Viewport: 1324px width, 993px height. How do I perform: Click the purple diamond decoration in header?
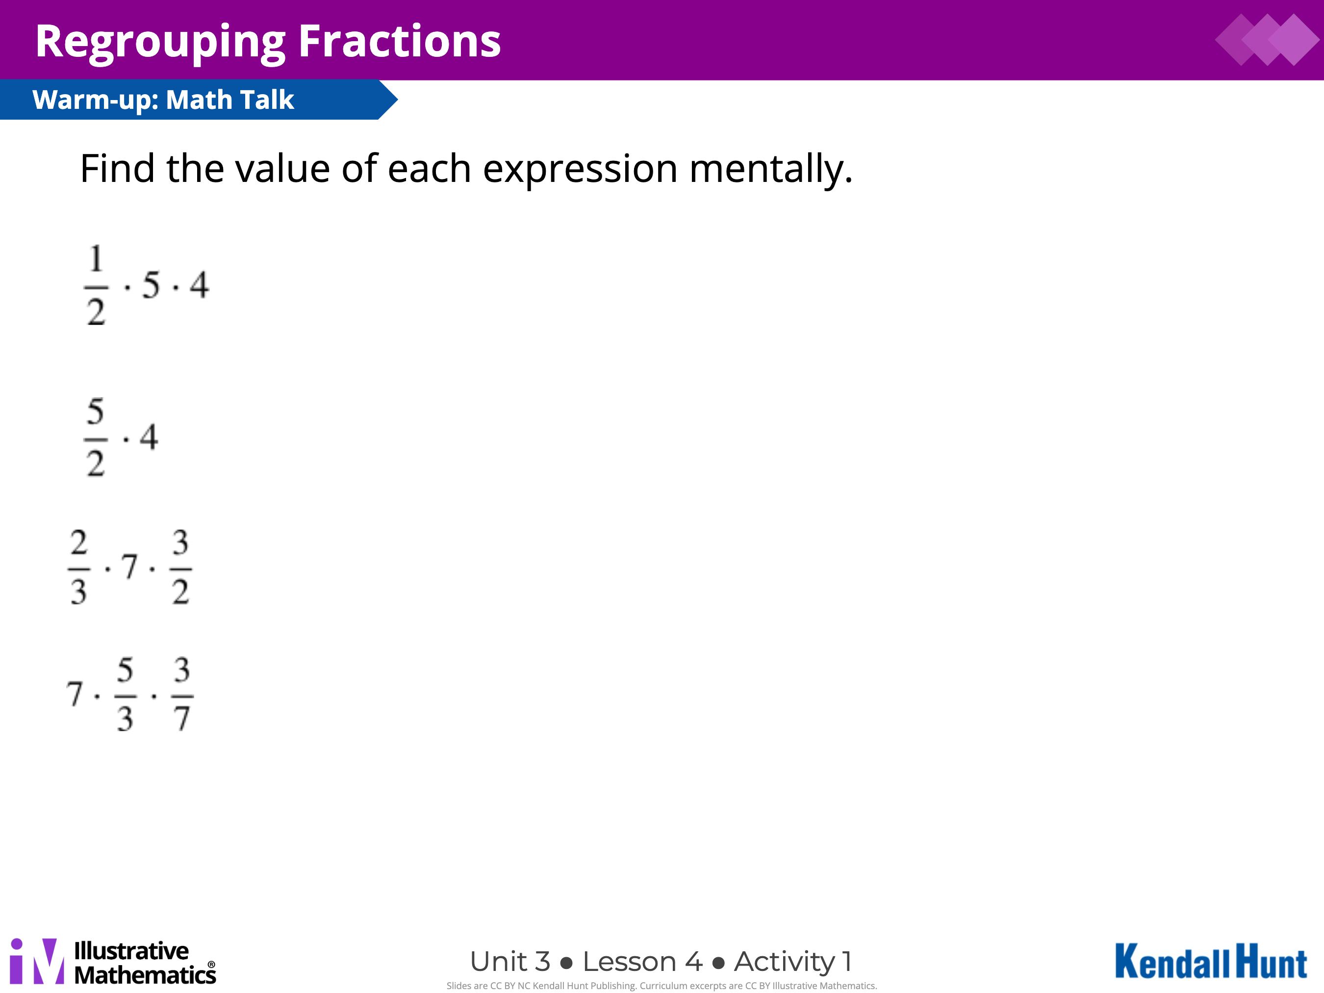[x=1267, y=40]
